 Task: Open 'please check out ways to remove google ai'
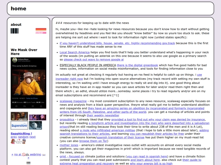94,59
